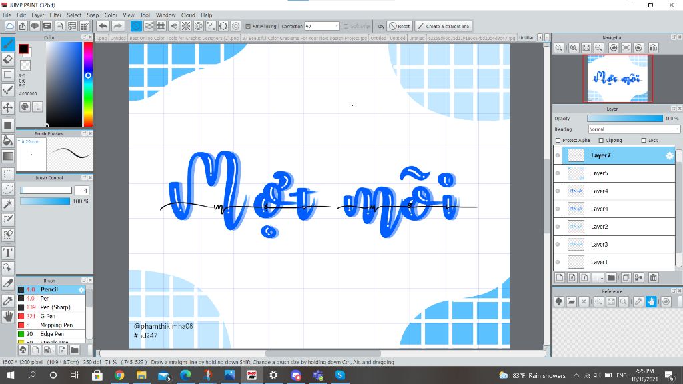
Task: Click 'Create a straight line' button
Action: click(x=444, y=26)
